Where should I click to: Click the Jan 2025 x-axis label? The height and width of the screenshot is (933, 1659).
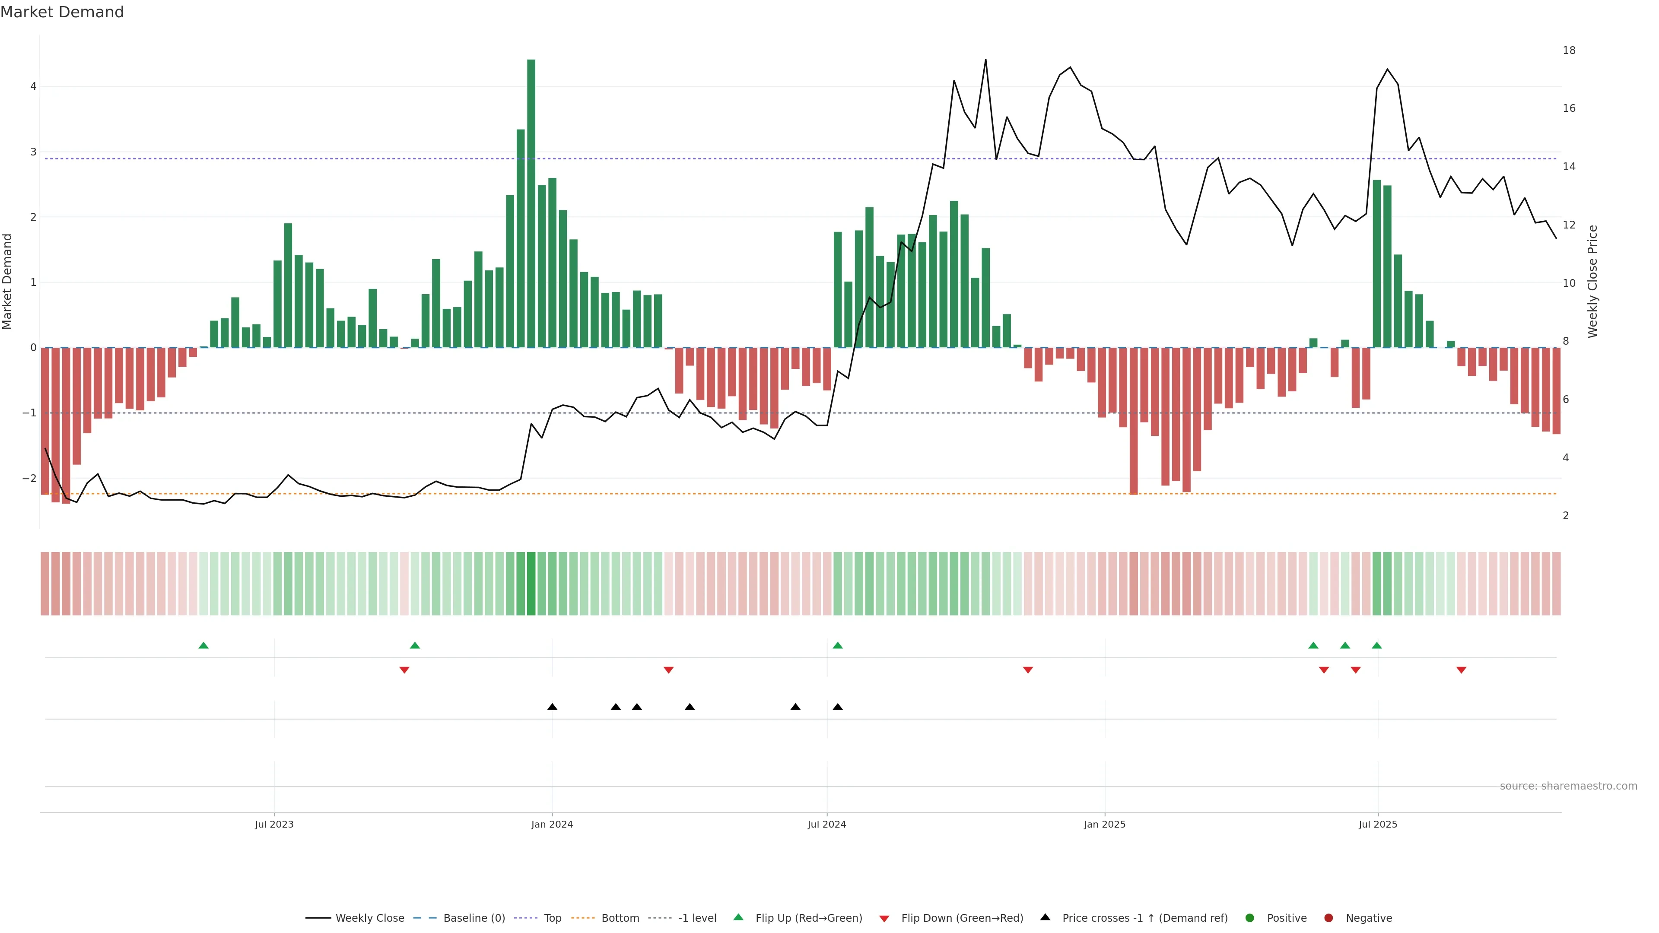(1105, 824)
